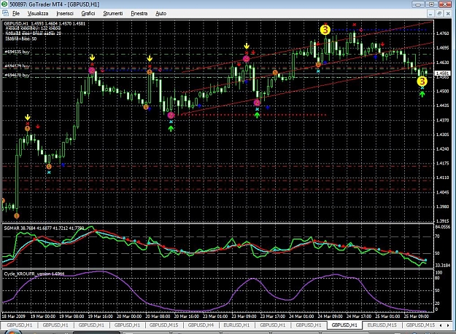This screenshot has width=456, height=334.
Task: Open the File menu
Action: 16,13
